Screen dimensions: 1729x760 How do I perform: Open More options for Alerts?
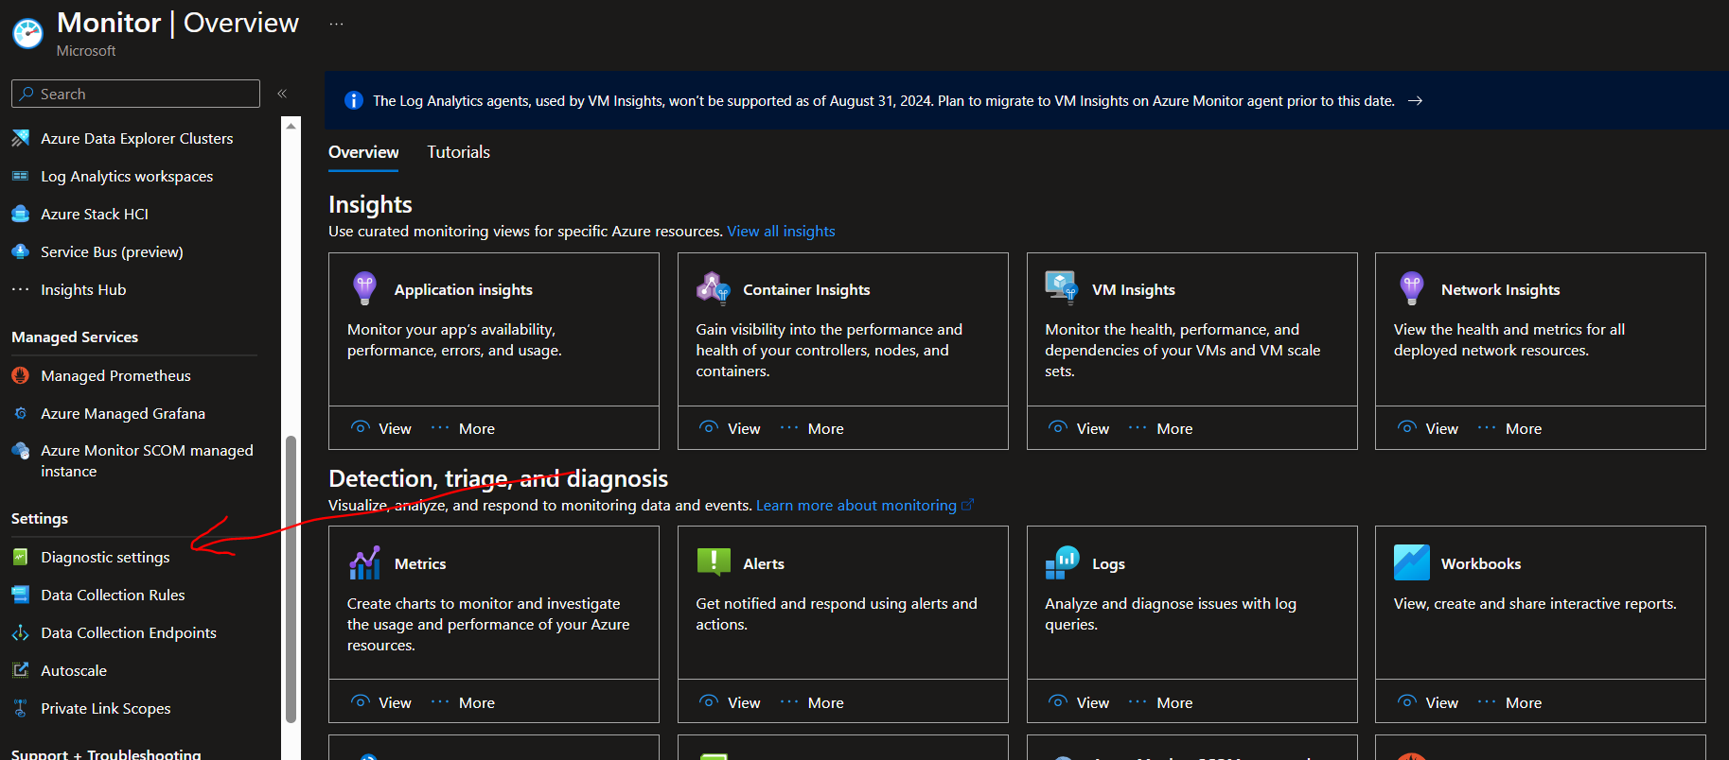click(x=813, y=702)
